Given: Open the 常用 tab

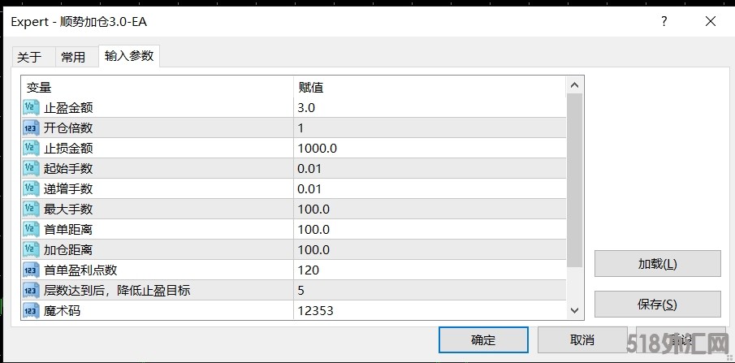Looking at the screenshot, I should pyautogui.click(x=73, y=57).
